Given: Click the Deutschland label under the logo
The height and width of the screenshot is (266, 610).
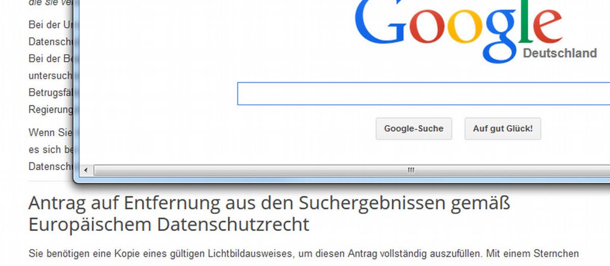Looking at the screenshot, I should point(560,53).
